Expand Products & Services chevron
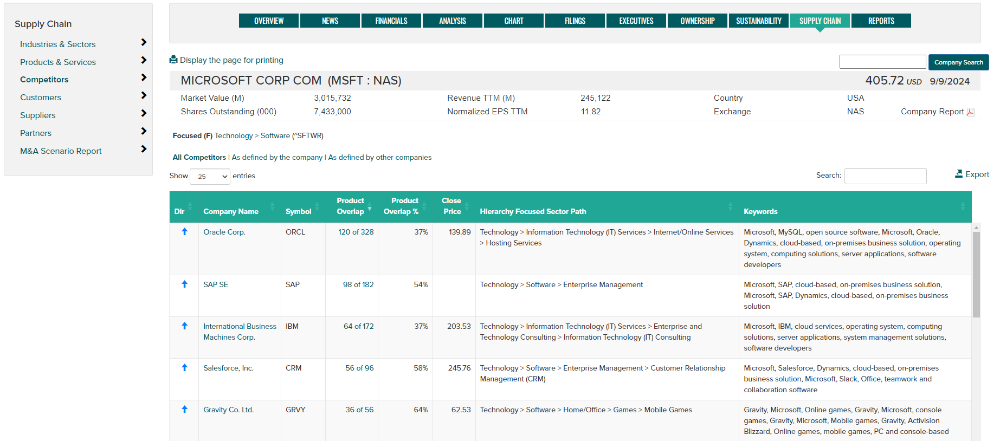 (x=144, y=60)
